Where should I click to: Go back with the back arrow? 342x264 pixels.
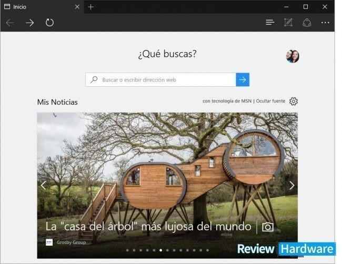coord(10,23)
